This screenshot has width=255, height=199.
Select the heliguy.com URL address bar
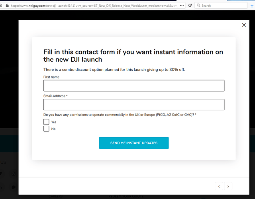click(x=94, y=6)
